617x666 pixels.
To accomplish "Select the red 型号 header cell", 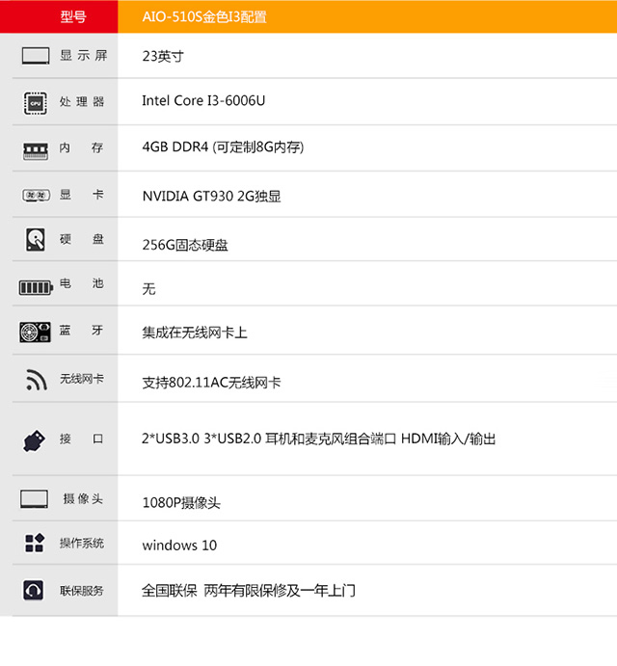I will pos(59,16).
